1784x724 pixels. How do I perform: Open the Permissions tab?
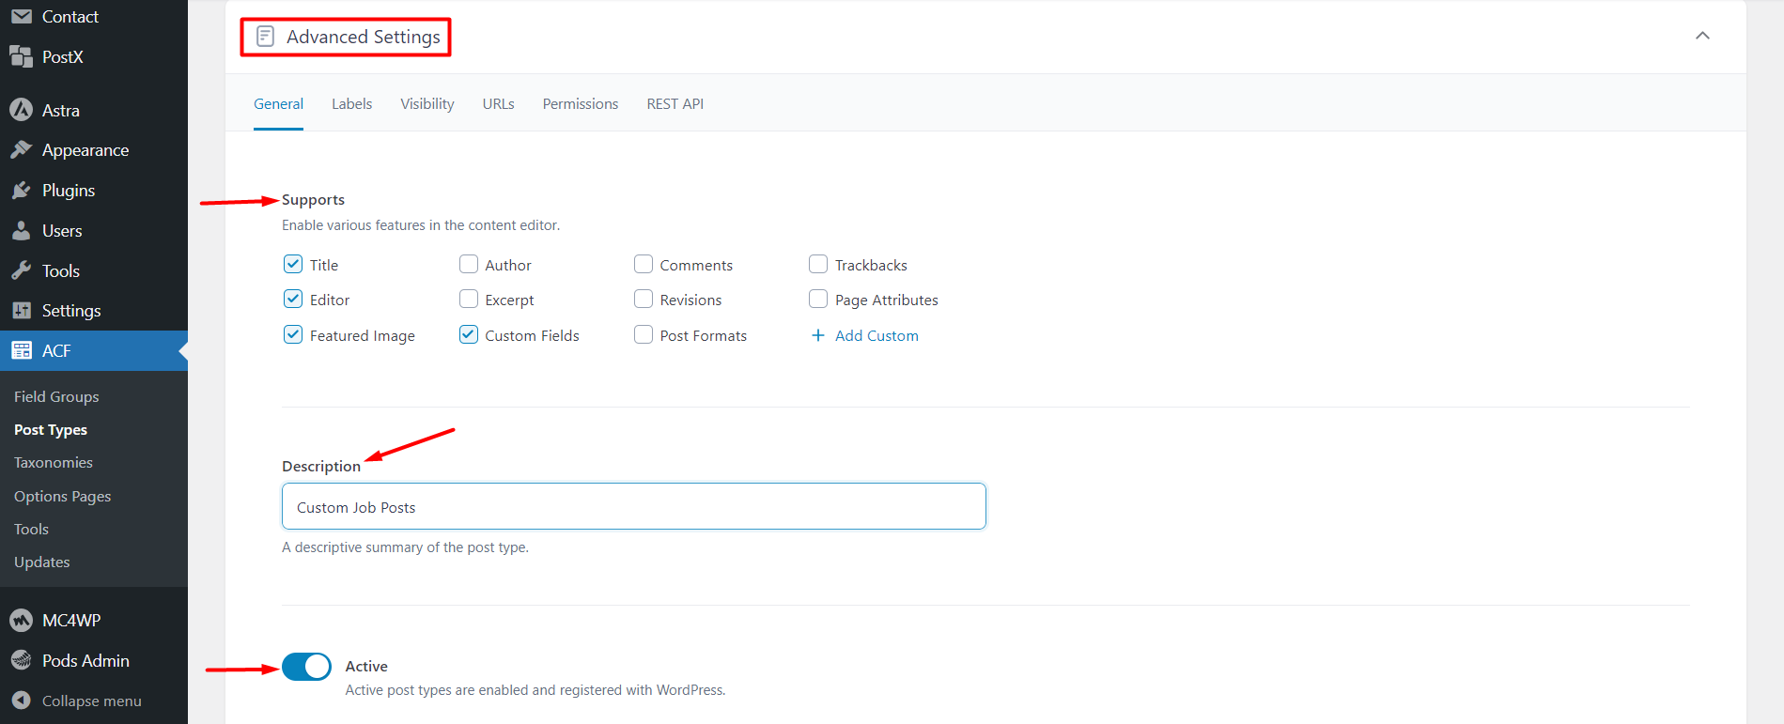coord(580,103)
